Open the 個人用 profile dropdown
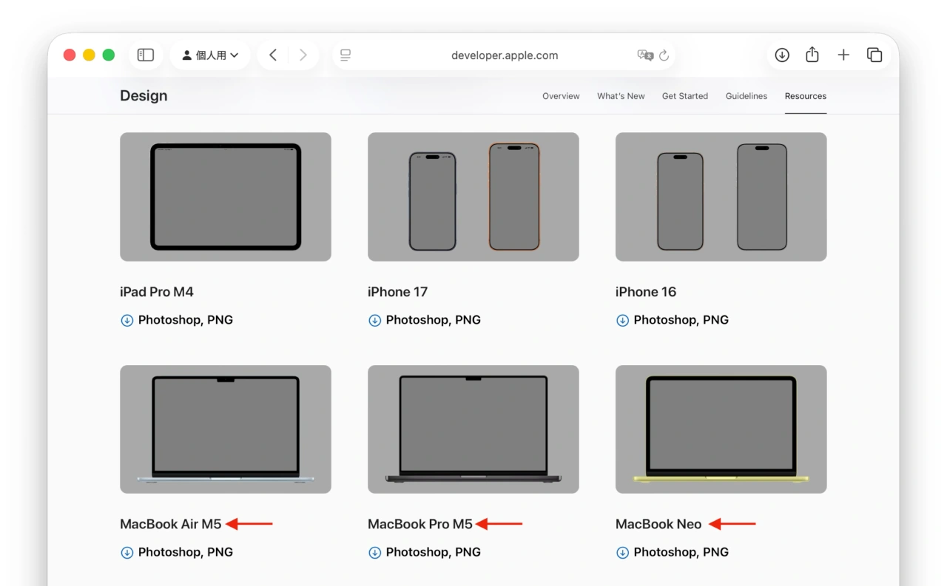The width and height of the screenshot is (947, 586). coord(210,55)
